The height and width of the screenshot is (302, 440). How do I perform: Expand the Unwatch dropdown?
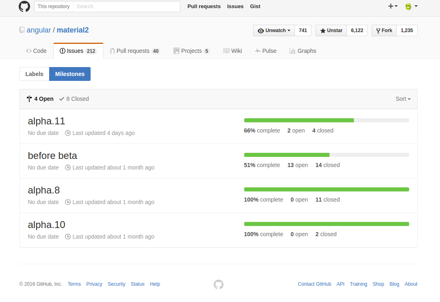click(274, 30)
